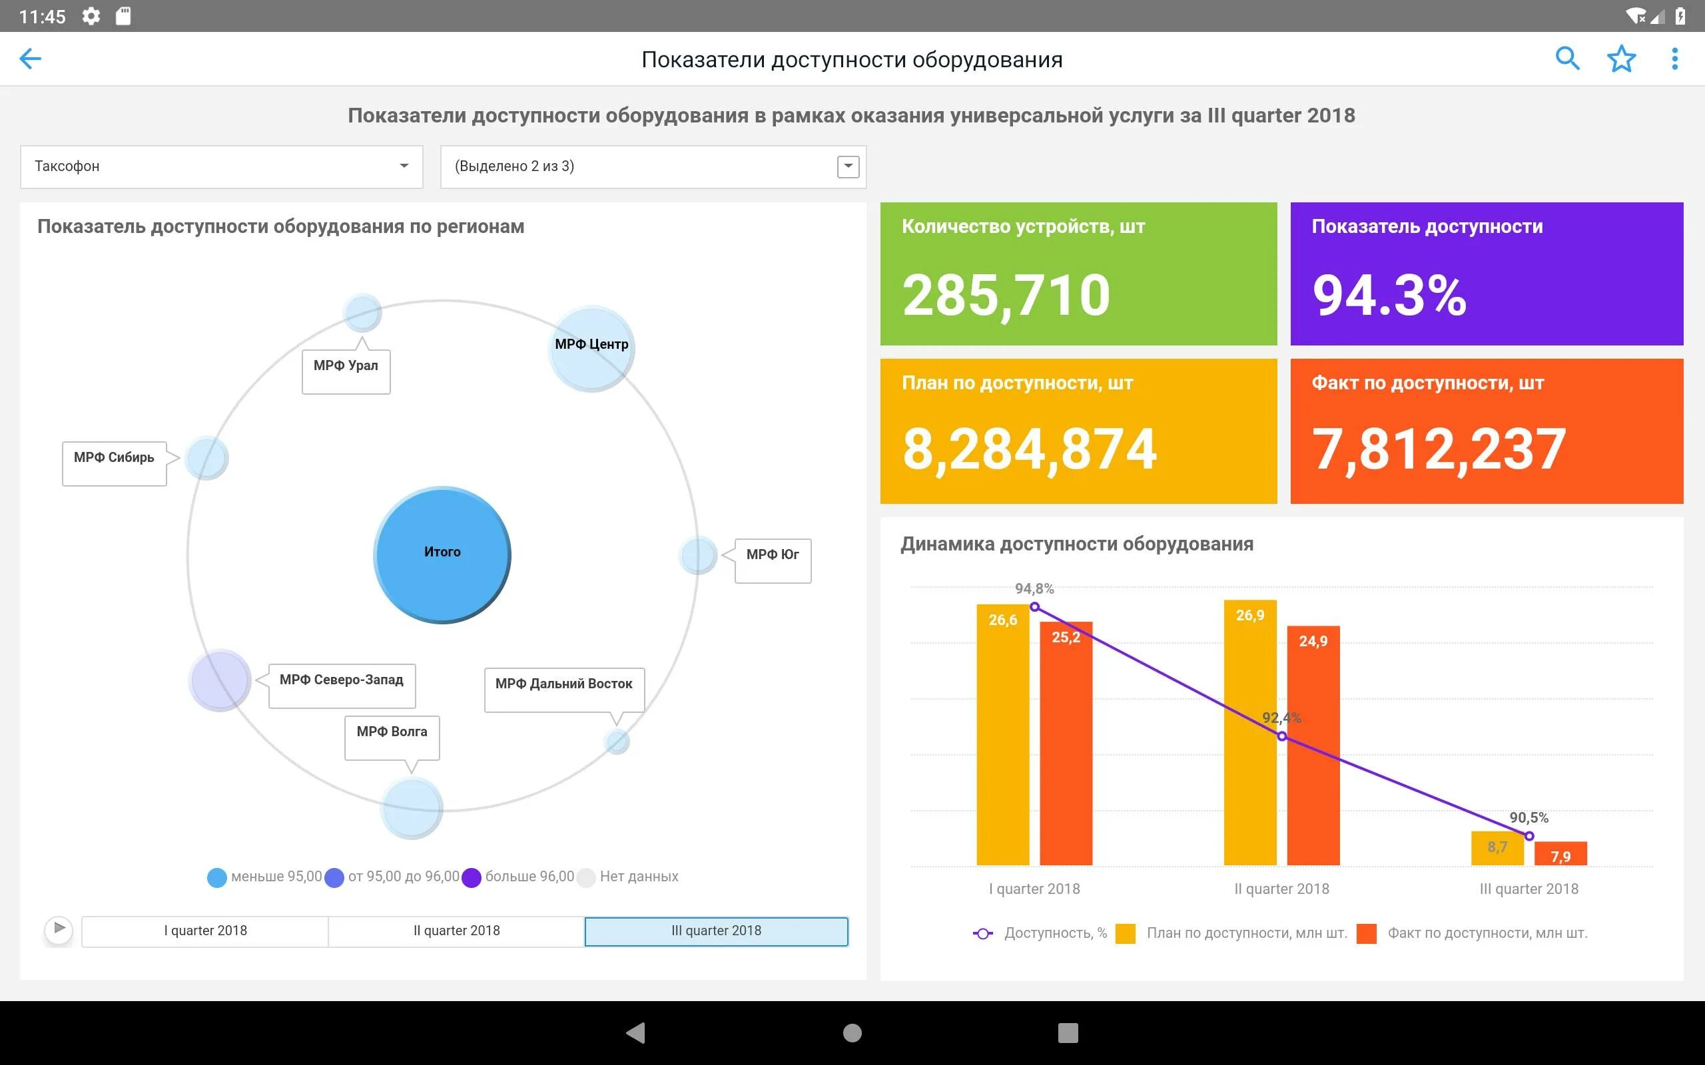Image resolution: width=1705 pixels, height=1065 pixels.
Task: Open the Таксофон equipment dropdown
Action: pos(221,166)
